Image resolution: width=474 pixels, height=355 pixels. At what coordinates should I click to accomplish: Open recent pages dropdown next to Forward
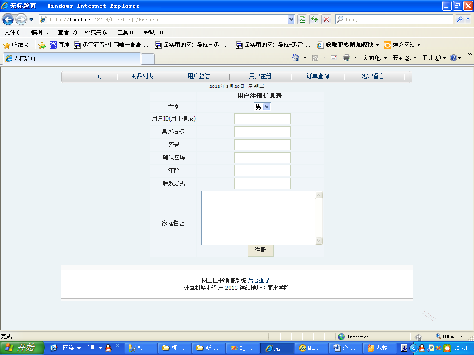31,20
